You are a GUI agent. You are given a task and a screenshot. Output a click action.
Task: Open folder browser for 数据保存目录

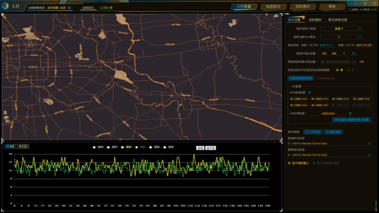[x=369, y=143]
